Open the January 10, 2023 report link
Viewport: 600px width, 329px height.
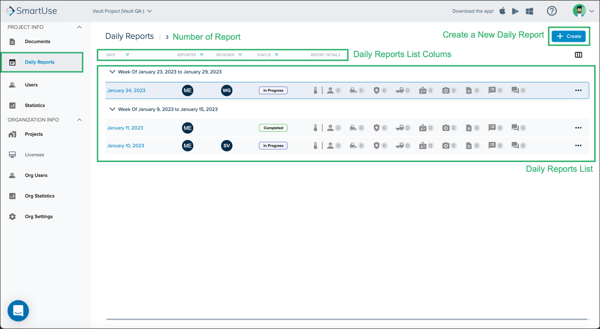125,146
